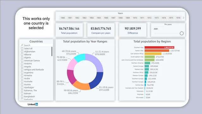The width and height of the screenshot is (202, 114).
Task: Select year 1970 in Years slicer
Action: [x=135, y=18]
